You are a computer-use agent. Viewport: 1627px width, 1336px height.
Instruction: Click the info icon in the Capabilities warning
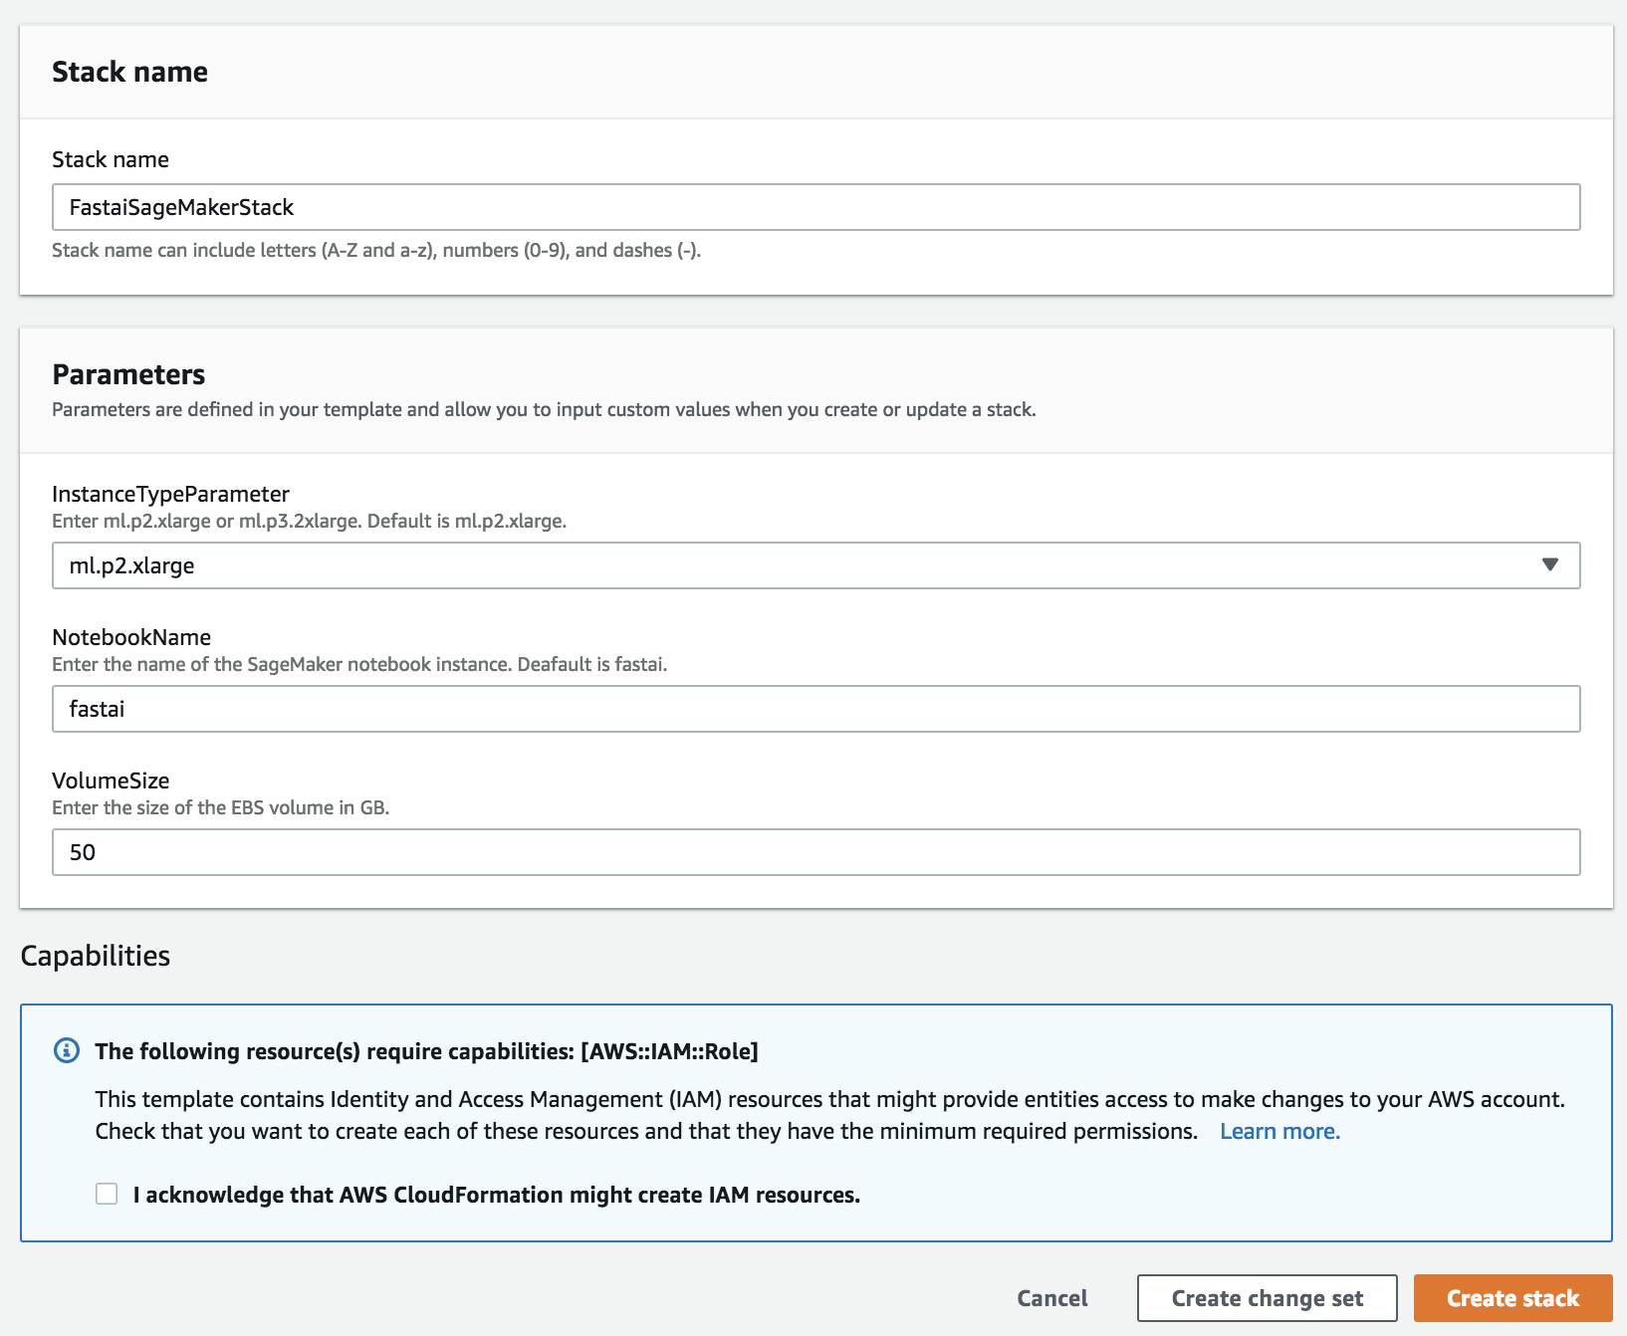[x=66, y=1050]
